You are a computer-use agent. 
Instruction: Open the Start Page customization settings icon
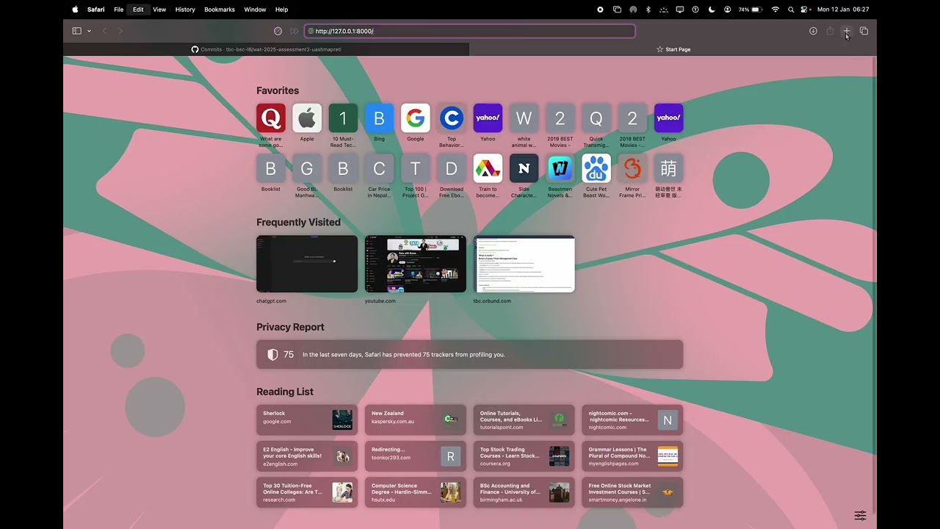860,515
